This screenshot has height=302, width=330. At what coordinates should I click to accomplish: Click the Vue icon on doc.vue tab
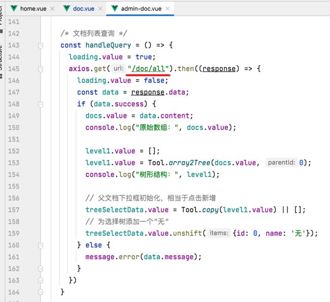tap(67, 9)
